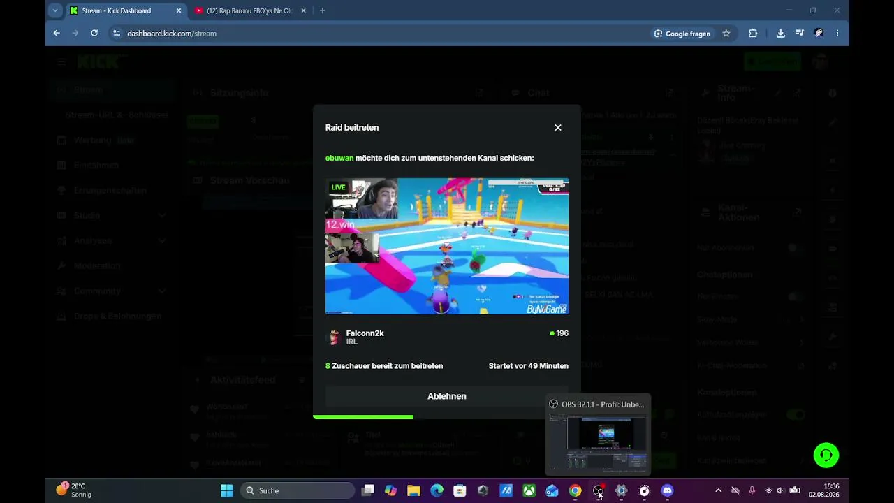
Task: Bookmark this page with the star icon
Action: coord(726,33)
